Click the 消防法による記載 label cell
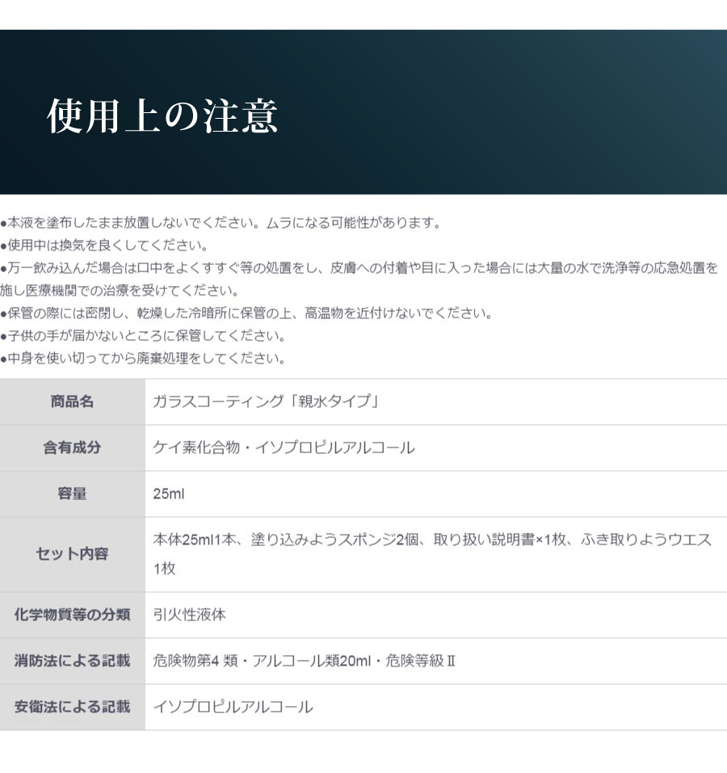 click(73, 661)
